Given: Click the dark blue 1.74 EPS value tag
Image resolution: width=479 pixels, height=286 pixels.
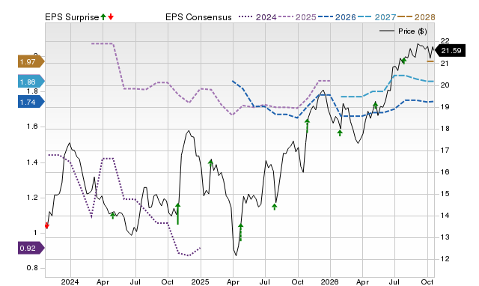Looking at the screenshot, I should click(31, 102).
